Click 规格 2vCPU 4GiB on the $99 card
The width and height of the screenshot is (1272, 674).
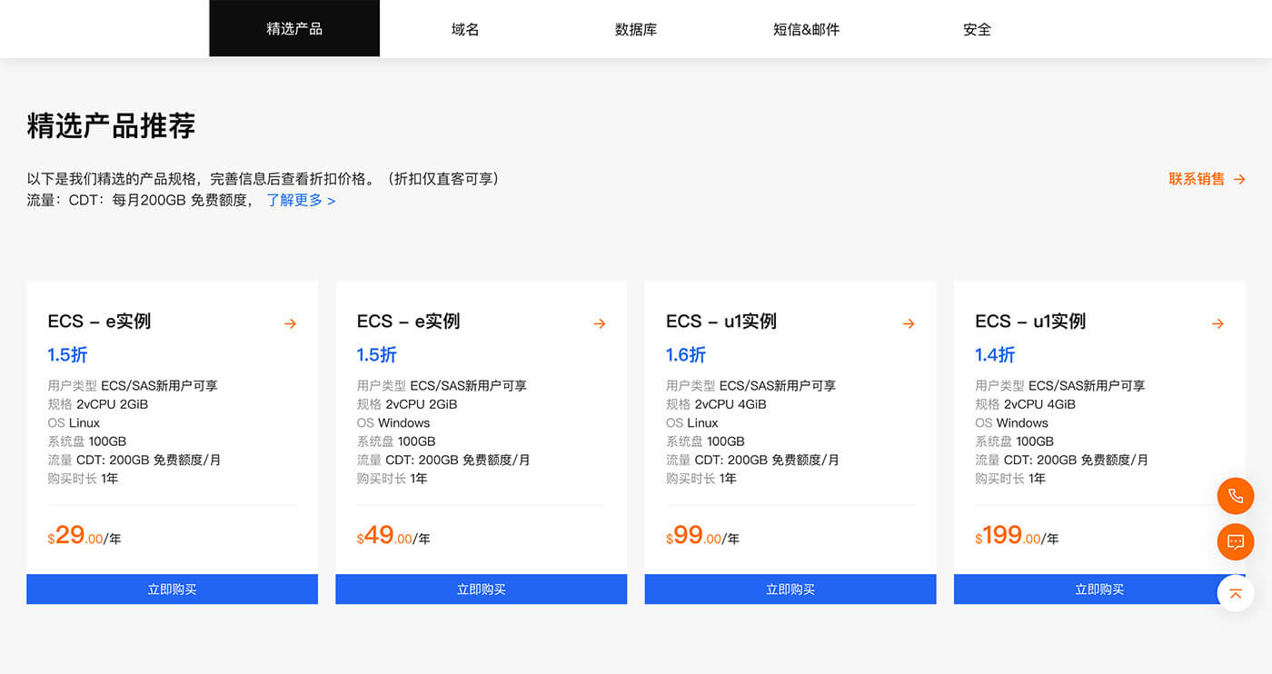pyautogui.click(x=716, y=404)
